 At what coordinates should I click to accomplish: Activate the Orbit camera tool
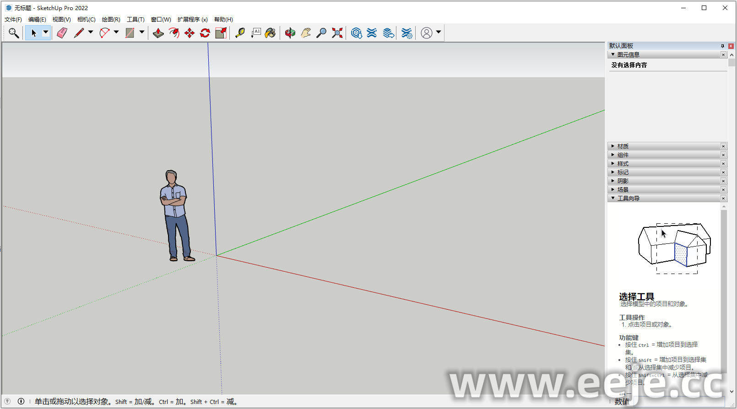click(x=290, y=33)
